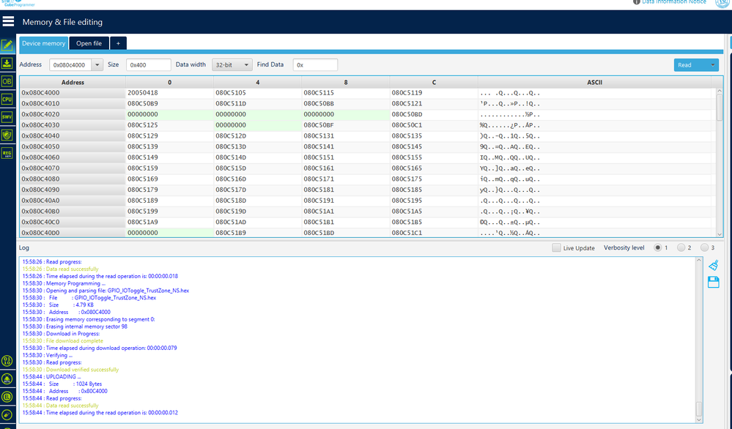Click log line 'Memory Programming ...'
The image size is (732, 429).
64,283
